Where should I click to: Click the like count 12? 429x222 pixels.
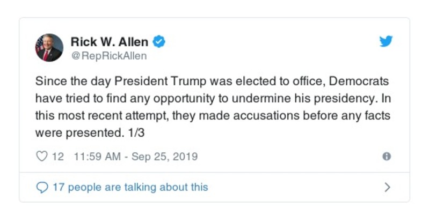click(x=58, y=157)
